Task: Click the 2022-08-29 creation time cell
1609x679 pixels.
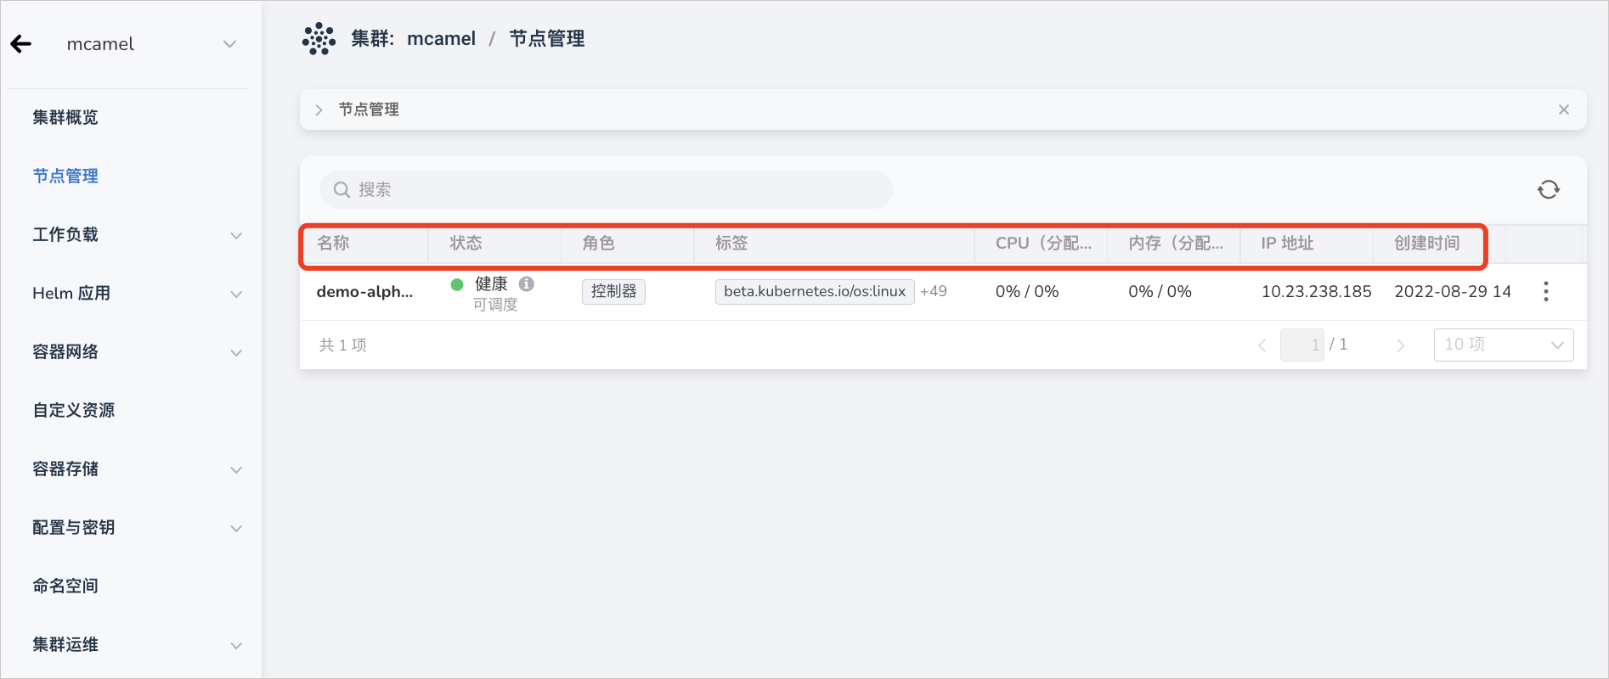Action: tap(1453, 291)
